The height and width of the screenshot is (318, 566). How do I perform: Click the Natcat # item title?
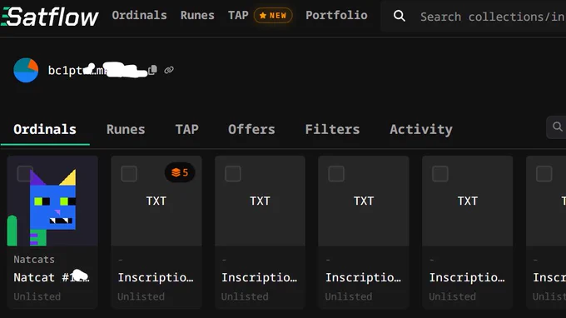pyautogui.click(x=52, y=277)
